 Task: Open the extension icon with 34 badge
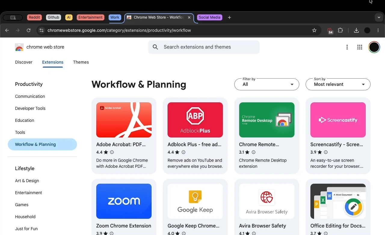[330, 31]
